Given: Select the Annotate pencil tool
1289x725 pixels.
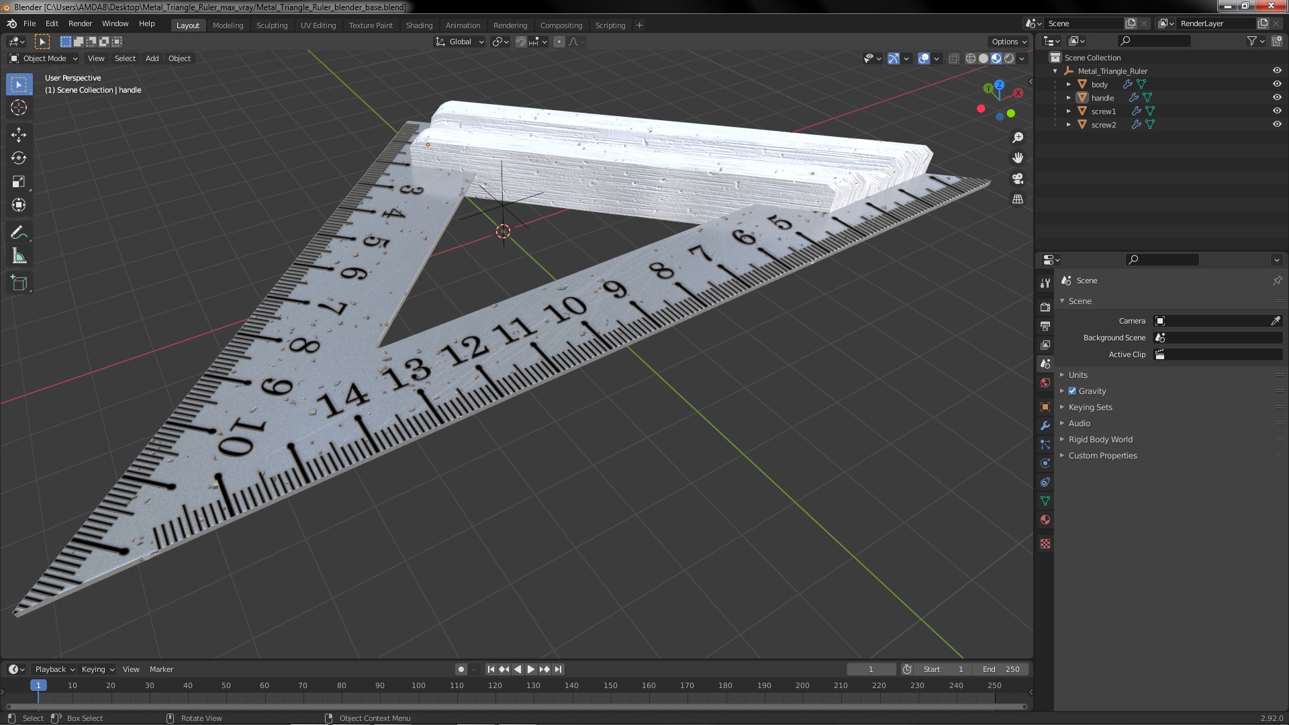Looking at the screenshot, I should 19,233.
